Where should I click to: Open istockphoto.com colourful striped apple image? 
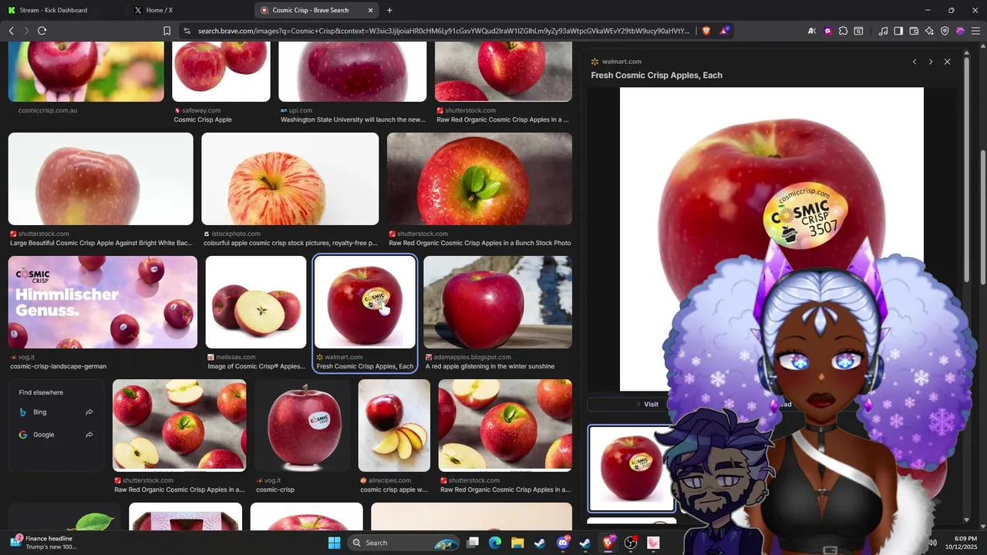tap(290, 179)
